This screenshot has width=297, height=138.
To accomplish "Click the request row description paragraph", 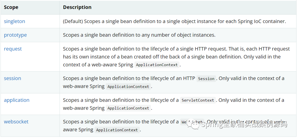I will click(176, 57).
